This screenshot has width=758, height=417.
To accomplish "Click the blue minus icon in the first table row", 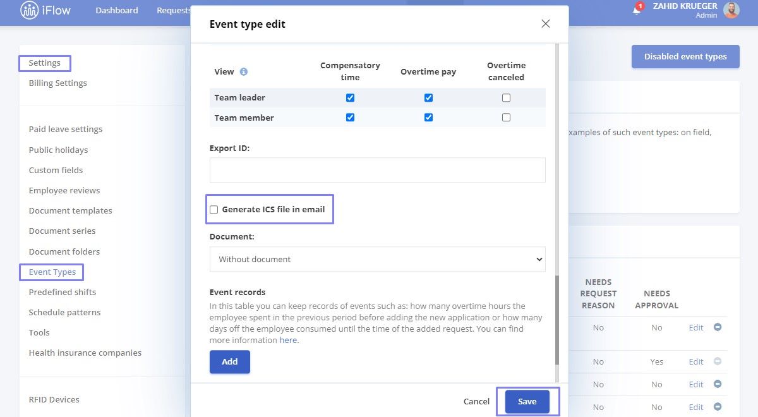I will (718, 327).
